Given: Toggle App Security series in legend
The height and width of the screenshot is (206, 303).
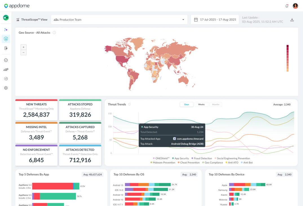Looking at the screenshot, I should 180,158.
